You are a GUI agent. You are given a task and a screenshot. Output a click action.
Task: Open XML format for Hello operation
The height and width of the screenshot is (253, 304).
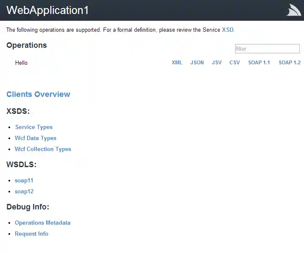(x=177, y=63)
